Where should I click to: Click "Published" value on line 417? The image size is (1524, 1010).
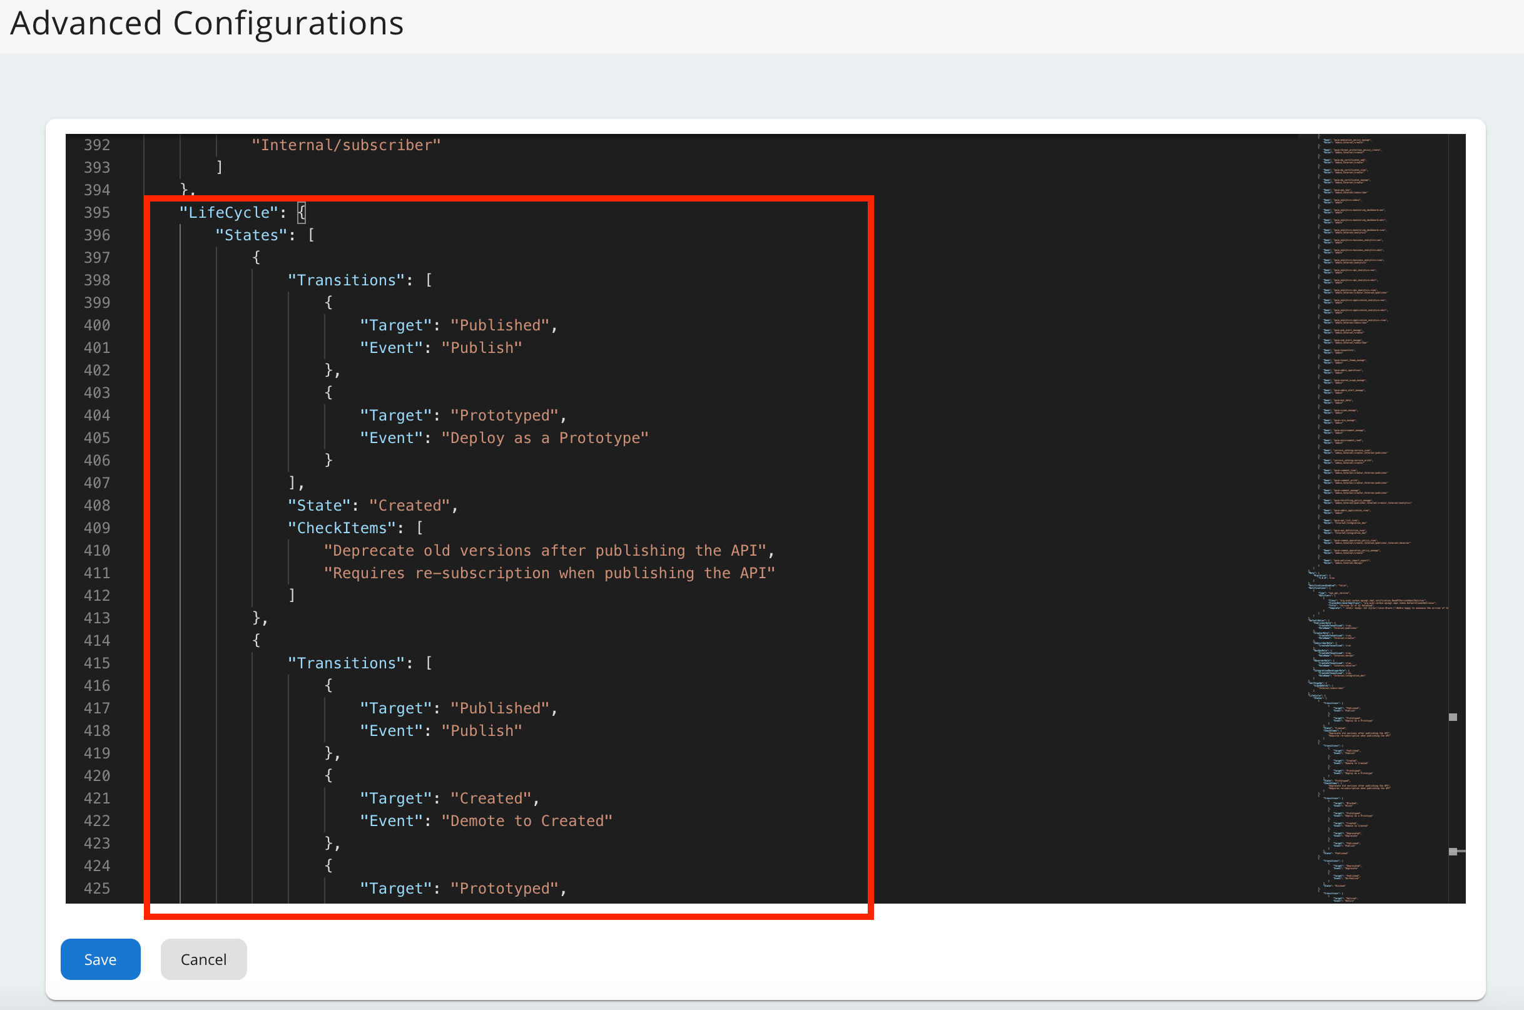pos(500,708)
